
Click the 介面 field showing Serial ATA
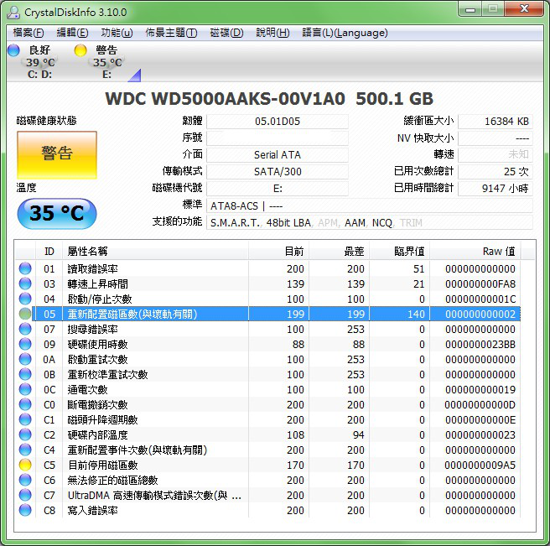click(x=278, y=155)
